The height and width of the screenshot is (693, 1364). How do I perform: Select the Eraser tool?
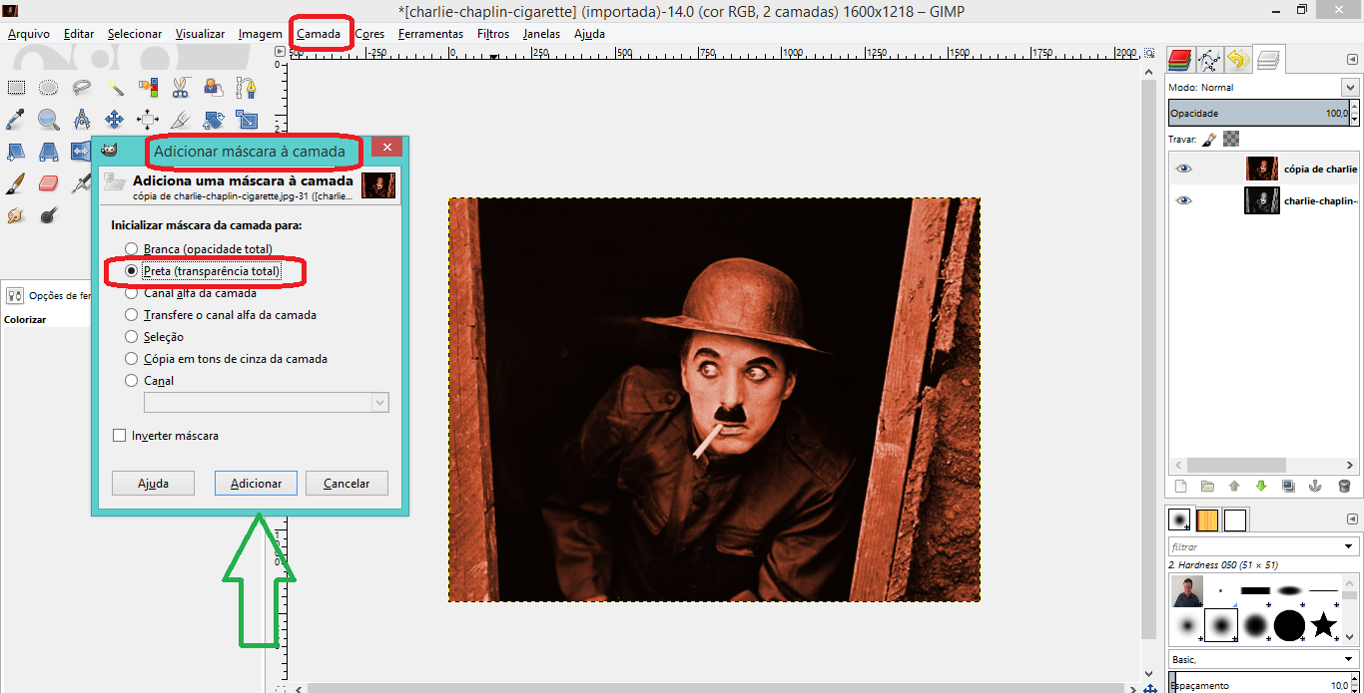point(48,183)
